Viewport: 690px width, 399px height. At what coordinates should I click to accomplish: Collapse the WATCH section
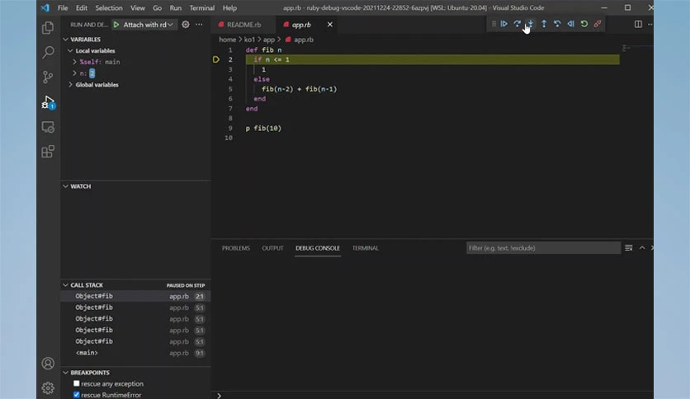tap(65, 186)
